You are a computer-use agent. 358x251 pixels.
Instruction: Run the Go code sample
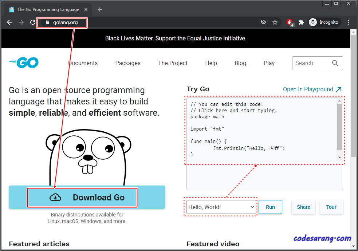(x=270, y=207)
